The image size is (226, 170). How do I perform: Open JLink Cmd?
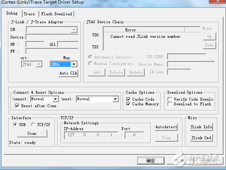coord(201,138)
